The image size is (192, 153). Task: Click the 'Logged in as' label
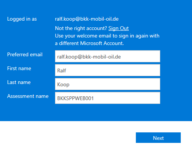click(22, 19)
